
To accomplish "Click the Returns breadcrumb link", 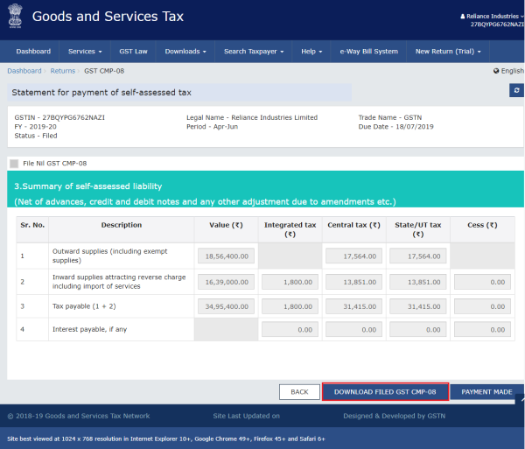I will coord(62,70).
